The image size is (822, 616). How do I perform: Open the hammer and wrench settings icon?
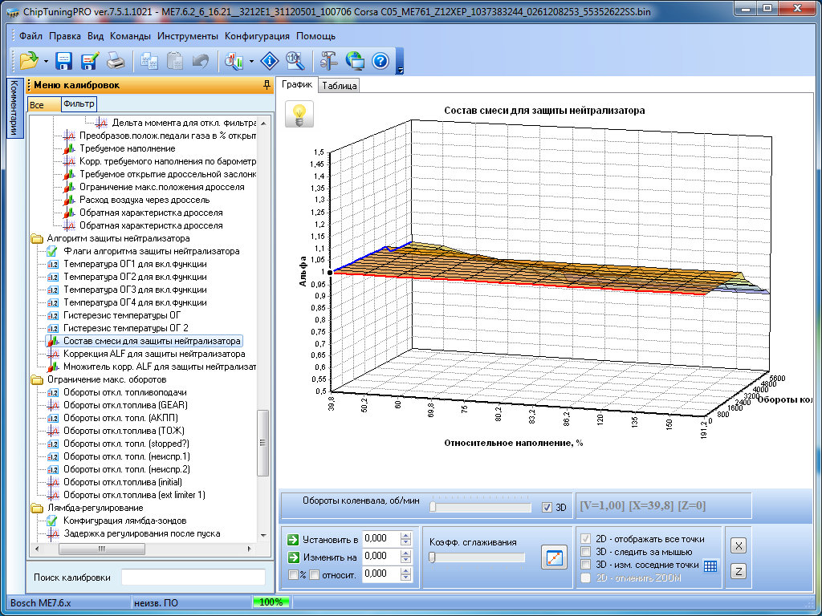tap(329, 61)
